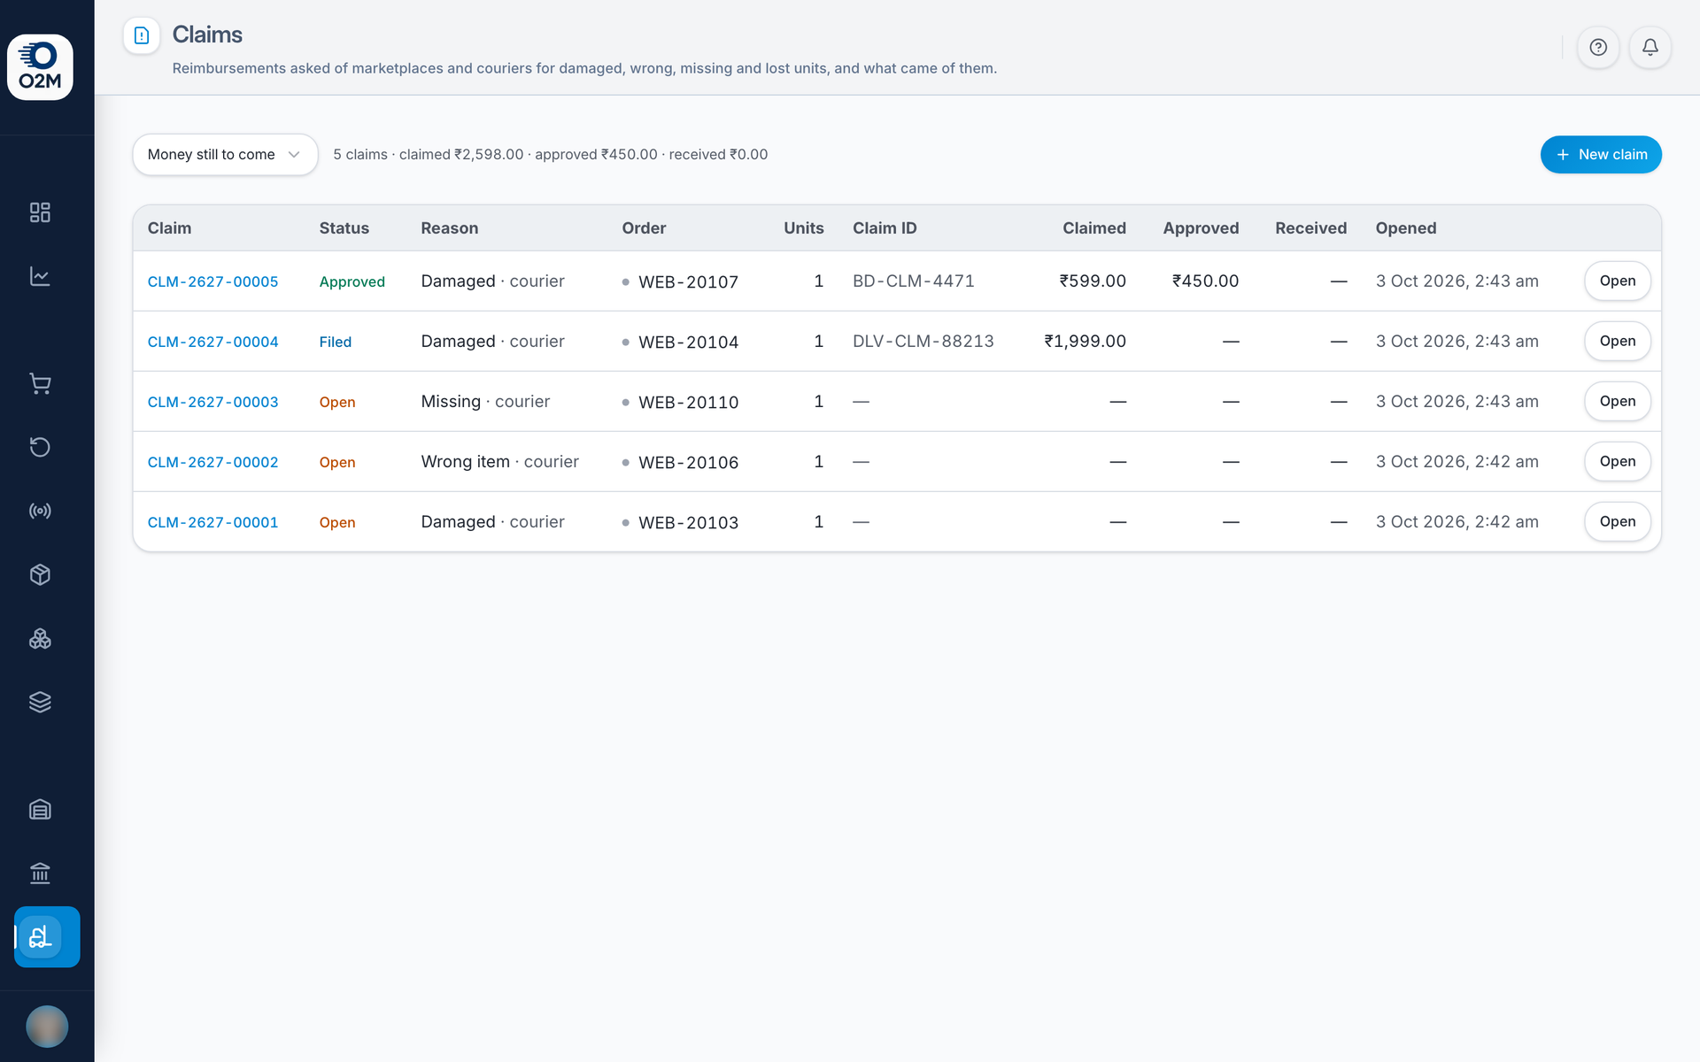The image size is (1700, 1062).
Task: Click the help question mark icon
Action: pyautogui.click(x=1598, y=48)
